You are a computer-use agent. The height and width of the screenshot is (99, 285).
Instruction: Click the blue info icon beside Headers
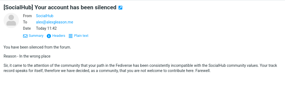click(49, 36)
